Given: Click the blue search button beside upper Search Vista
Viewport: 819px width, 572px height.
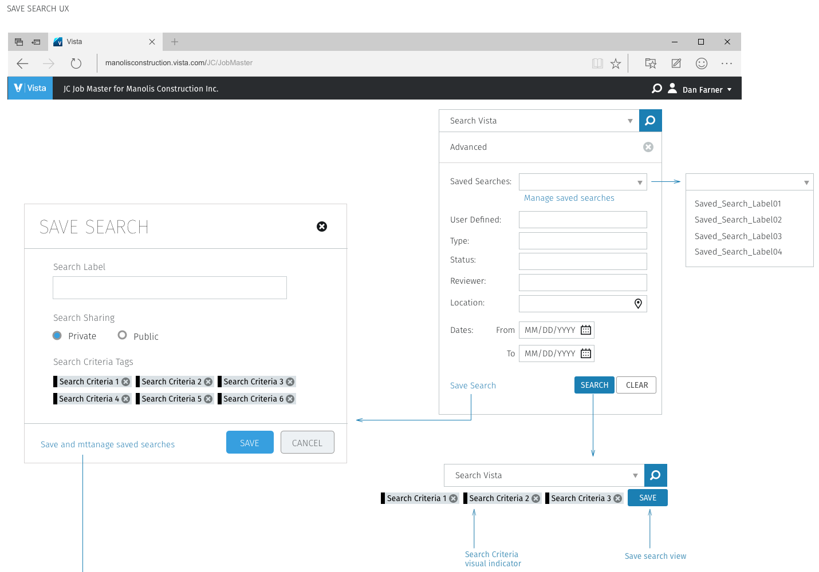Looking at the screenshot, I should coord(651,121).
